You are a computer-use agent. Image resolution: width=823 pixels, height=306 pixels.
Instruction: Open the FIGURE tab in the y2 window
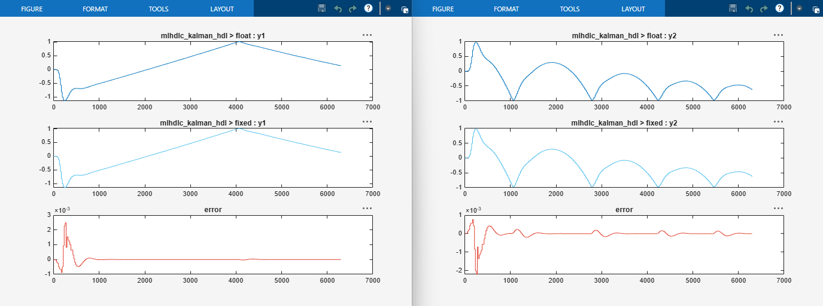[443, 9]
